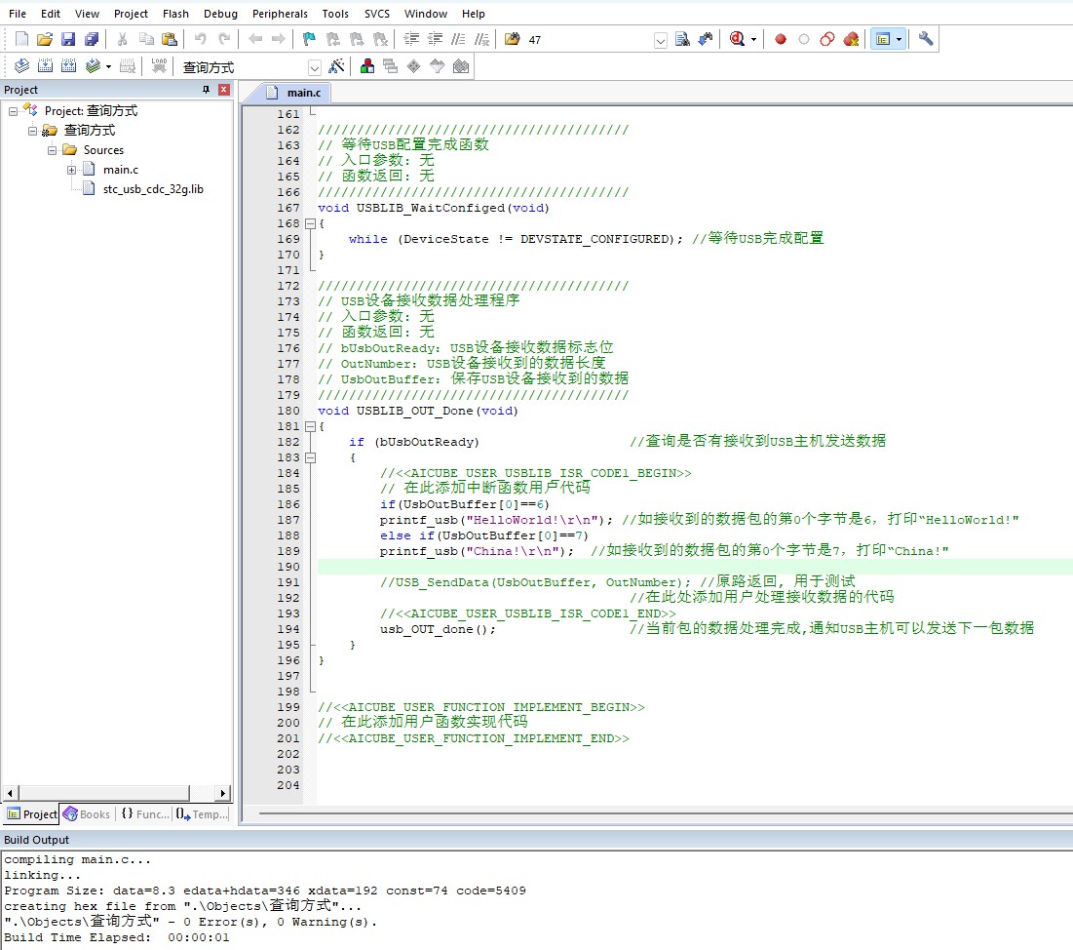
Task: Click the Rebuild all target files icon
Action: [x=68, y=65]
